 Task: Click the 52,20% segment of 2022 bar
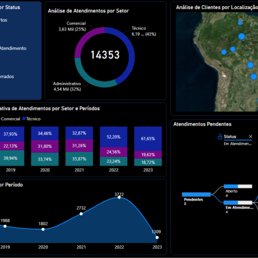114,137
